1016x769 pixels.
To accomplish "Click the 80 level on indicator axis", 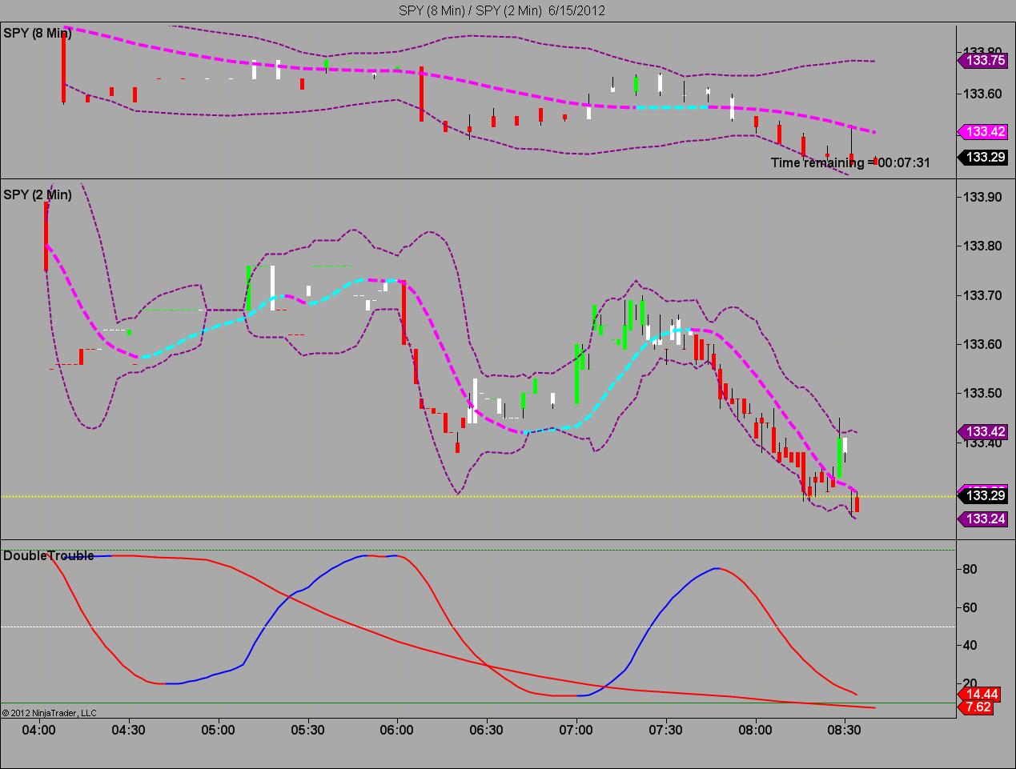I will pos(970,569).
